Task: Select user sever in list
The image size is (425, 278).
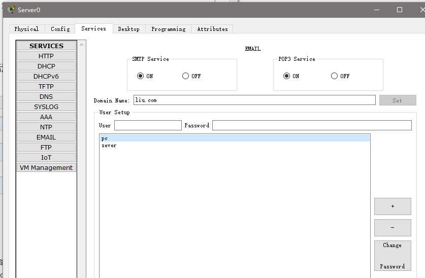Action: 235,146
